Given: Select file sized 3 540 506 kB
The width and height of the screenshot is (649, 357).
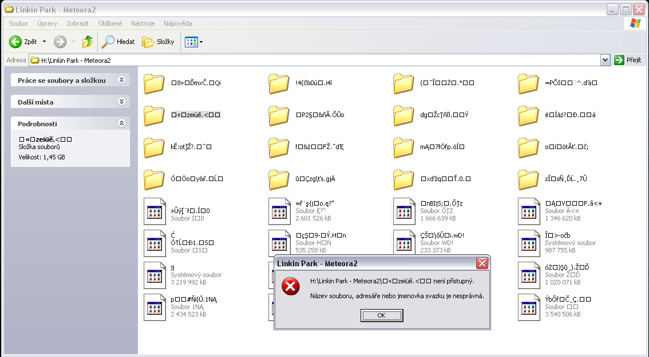Looking at the screenshot, I should point(529,307).
